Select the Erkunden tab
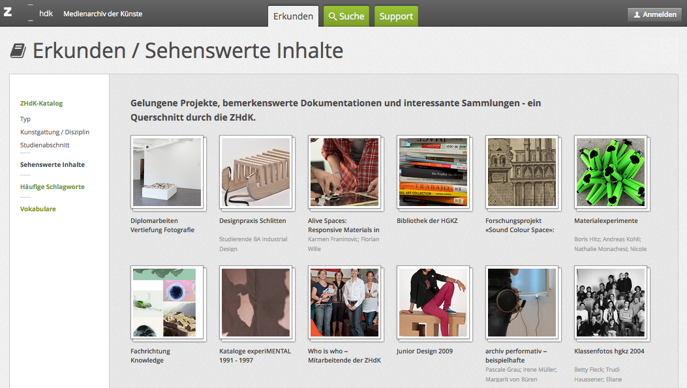Screen dimensions: 687x388 pyautogui.click(x=293, y=16)
